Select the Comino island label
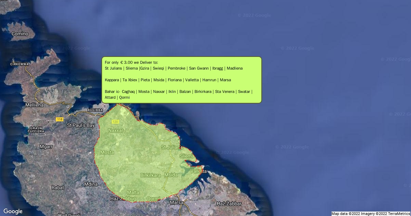Screen dimensions: 411x216 [x=20, y=34]
